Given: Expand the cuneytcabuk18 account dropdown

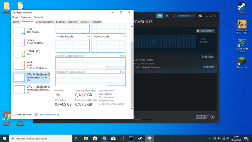Looking at the screenshot, I should tap(186, 16).
